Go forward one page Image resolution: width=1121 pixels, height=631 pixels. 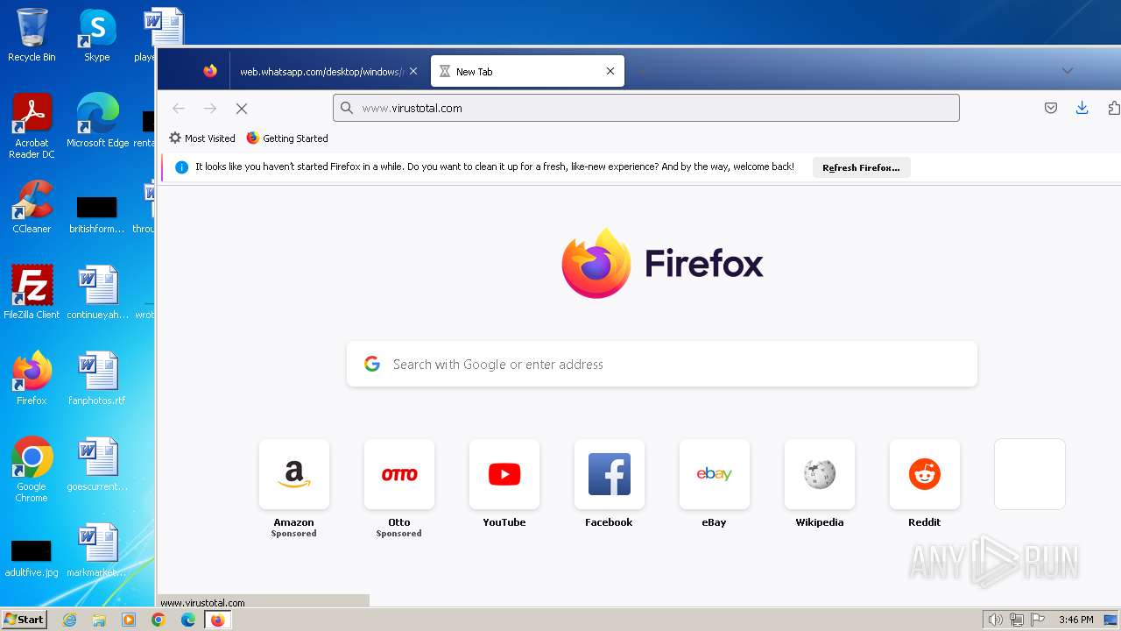click(210, 108)
